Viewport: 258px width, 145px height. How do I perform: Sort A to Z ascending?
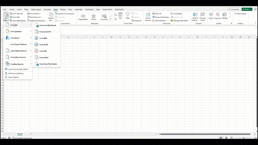pos(116,14)
